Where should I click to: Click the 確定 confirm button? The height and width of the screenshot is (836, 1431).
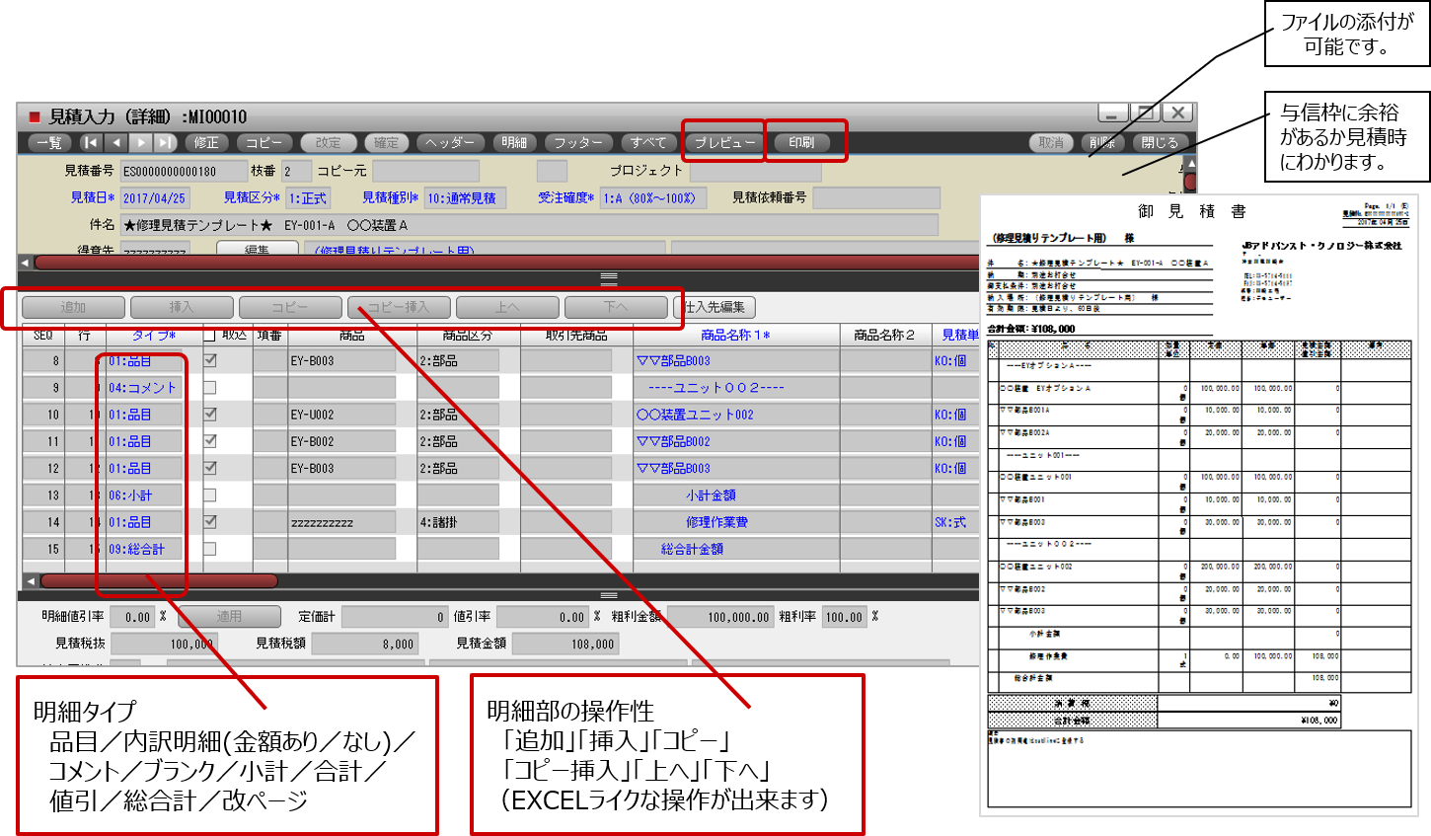(x=387, y=143)
